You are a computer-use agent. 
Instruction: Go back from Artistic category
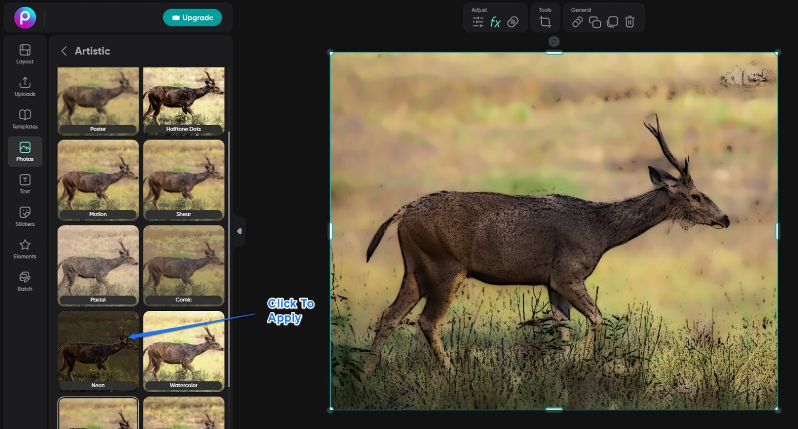tap(64, 51)
